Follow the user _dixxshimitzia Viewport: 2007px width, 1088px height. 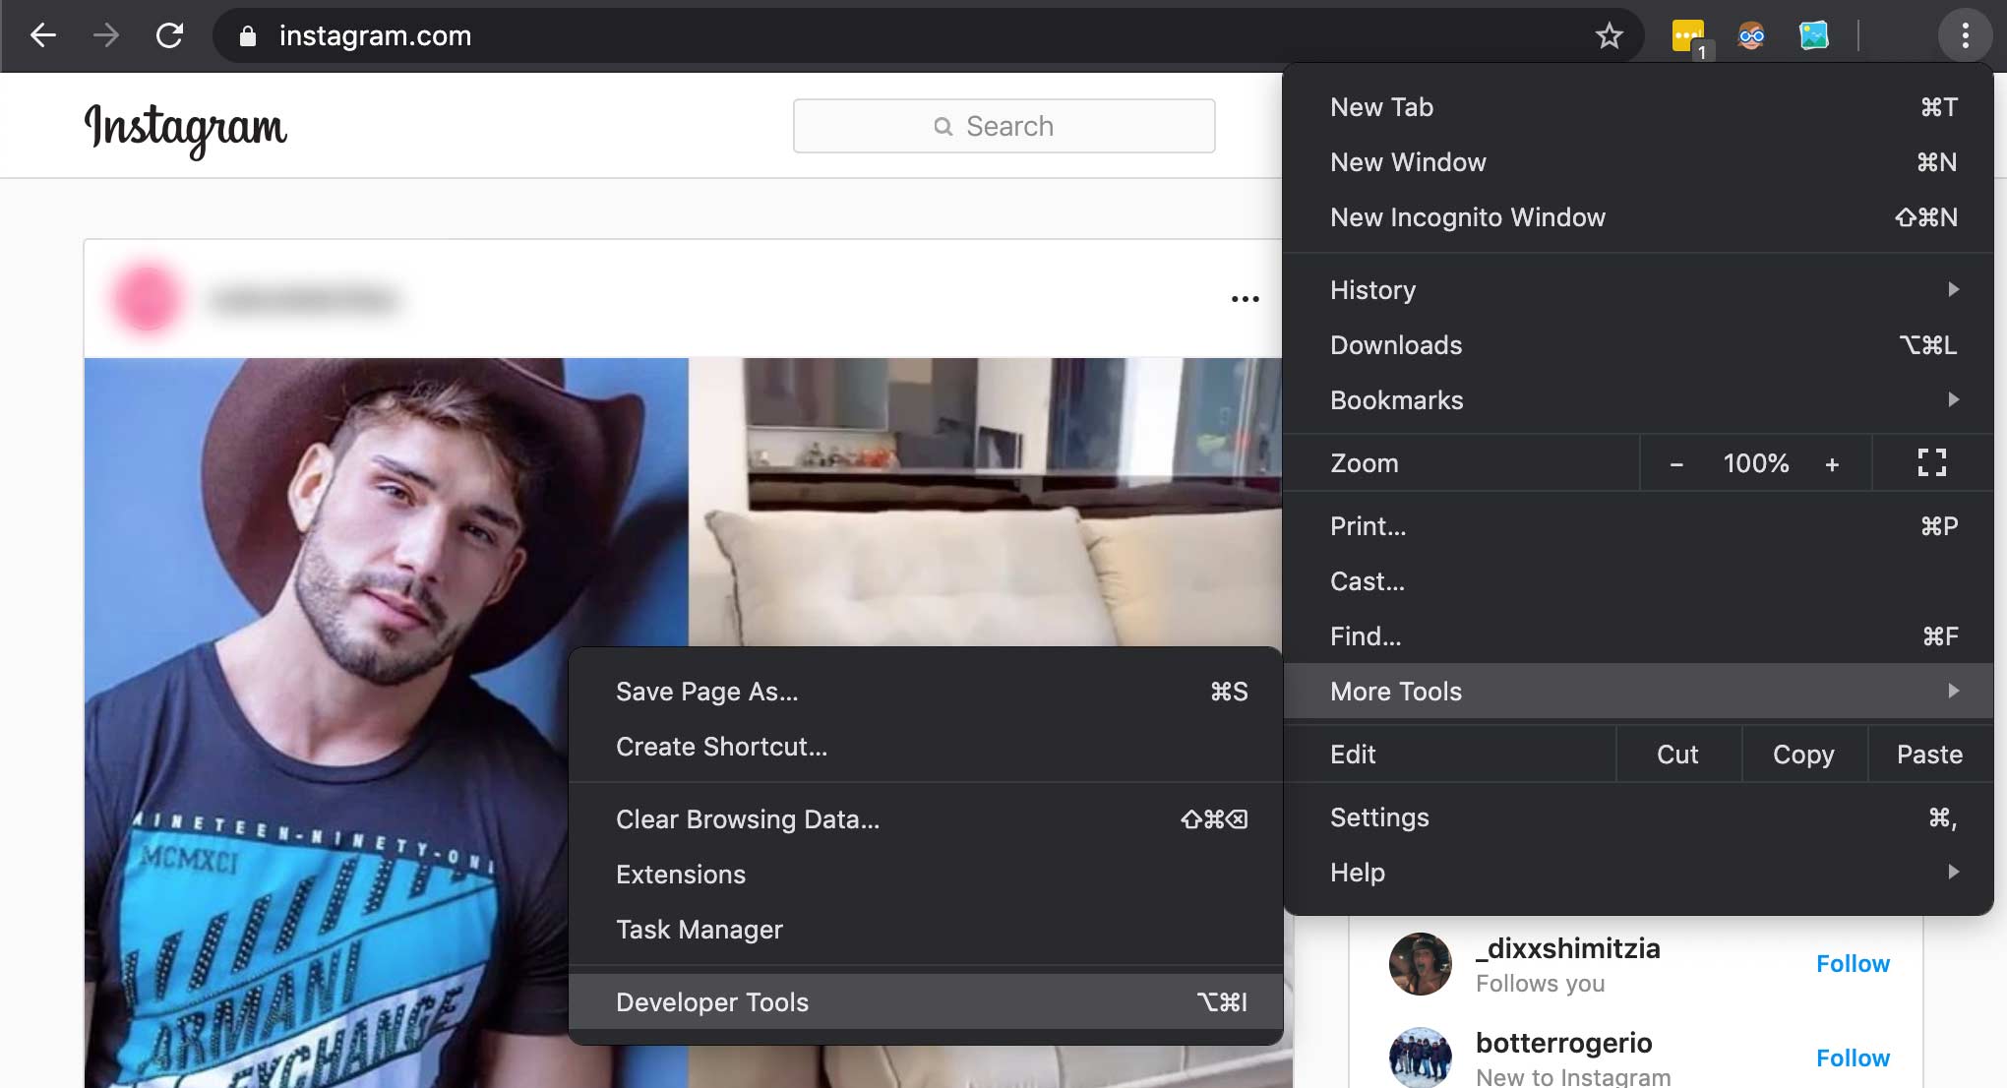[1853, 963]
